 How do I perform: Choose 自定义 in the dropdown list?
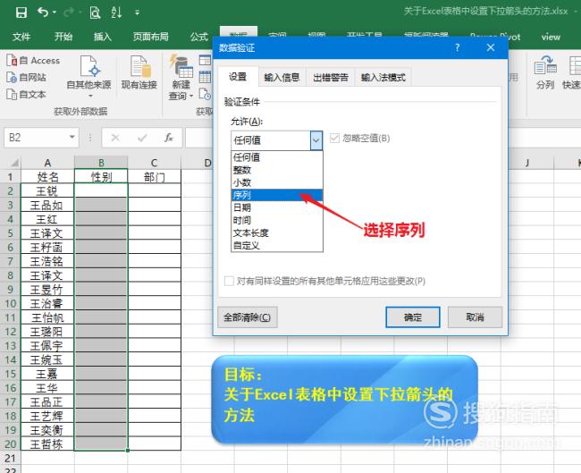click(x=277, y=245)
